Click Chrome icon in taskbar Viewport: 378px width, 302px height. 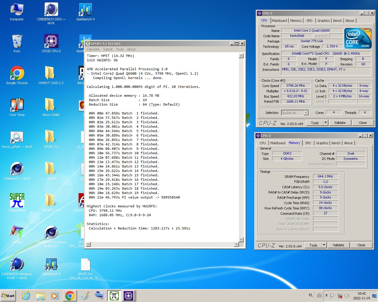70,296
